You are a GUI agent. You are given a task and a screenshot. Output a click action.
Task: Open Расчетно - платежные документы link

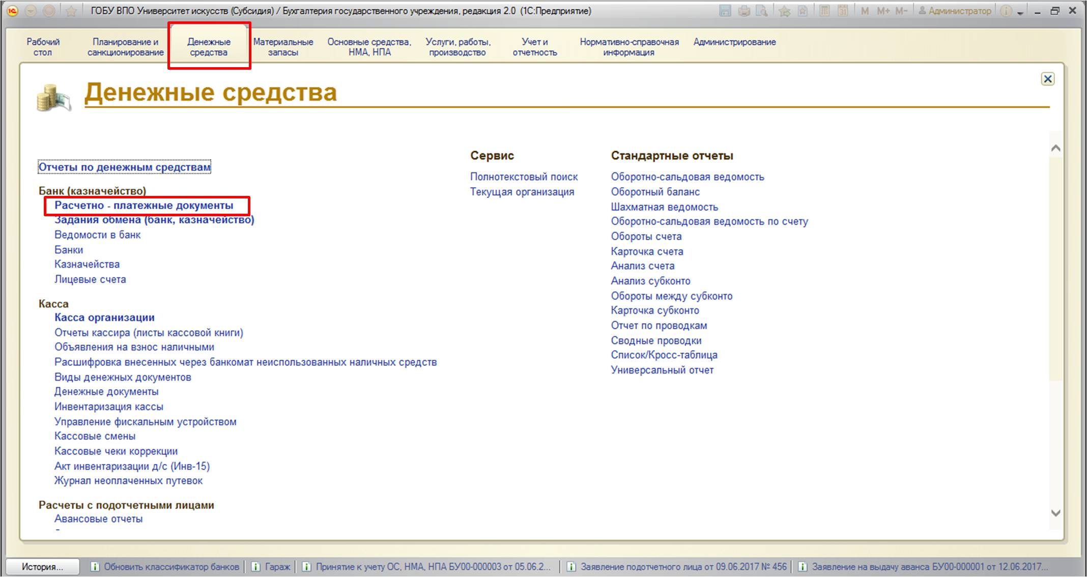[144, 206]
